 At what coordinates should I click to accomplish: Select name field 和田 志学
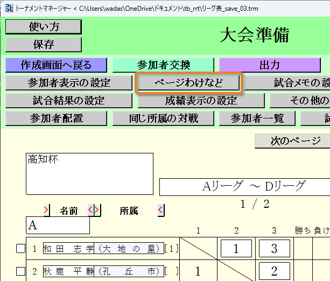pyautogui.click(x=68, y=248)
